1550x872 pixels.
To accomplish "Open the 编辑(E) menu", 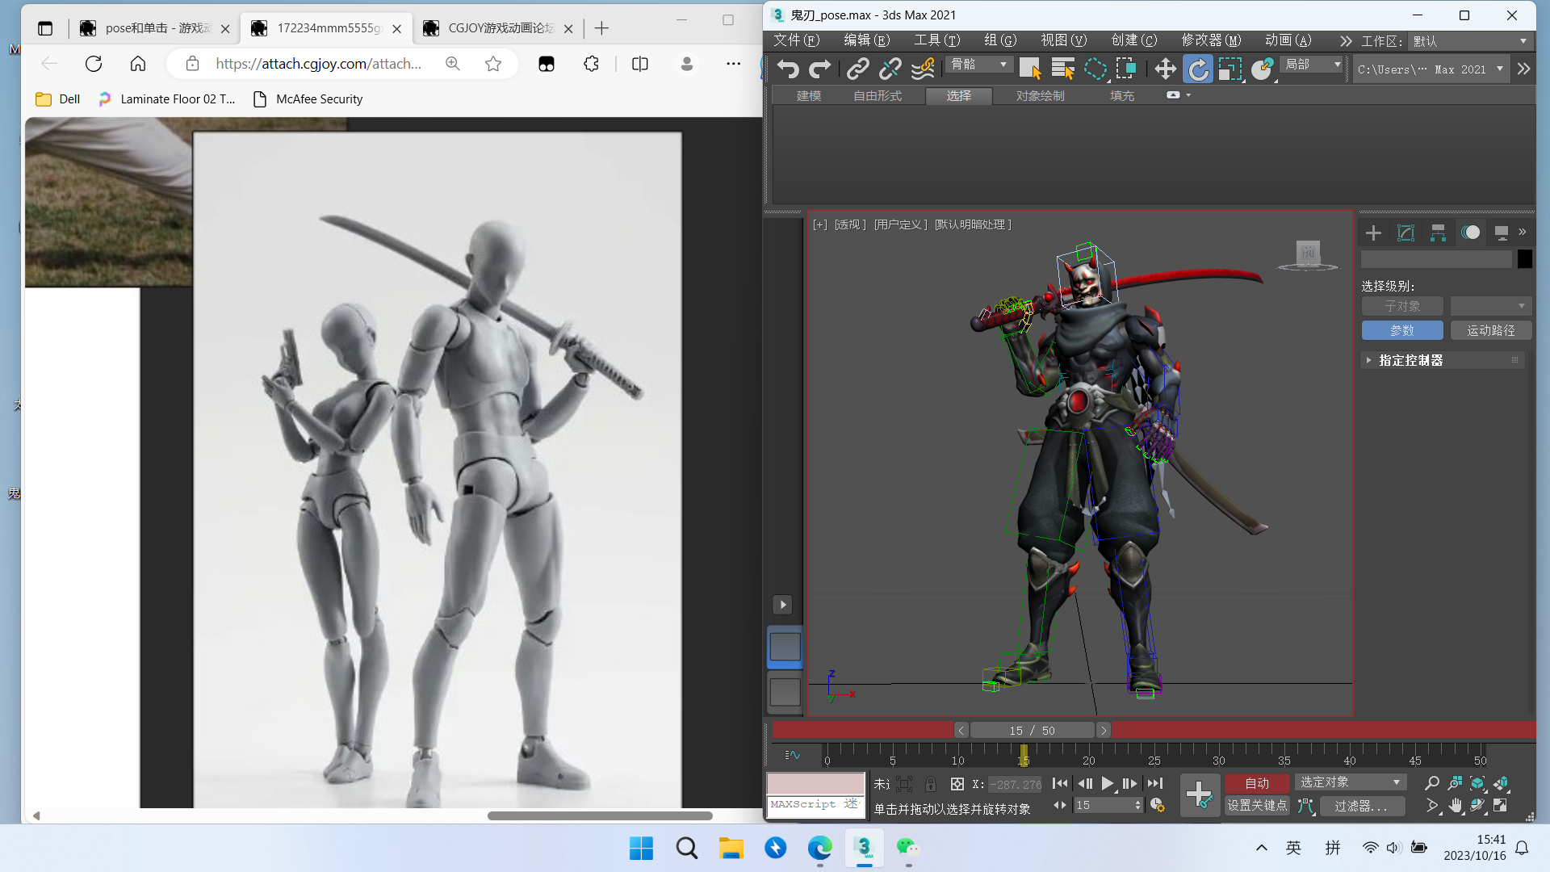I will (866, 40).
